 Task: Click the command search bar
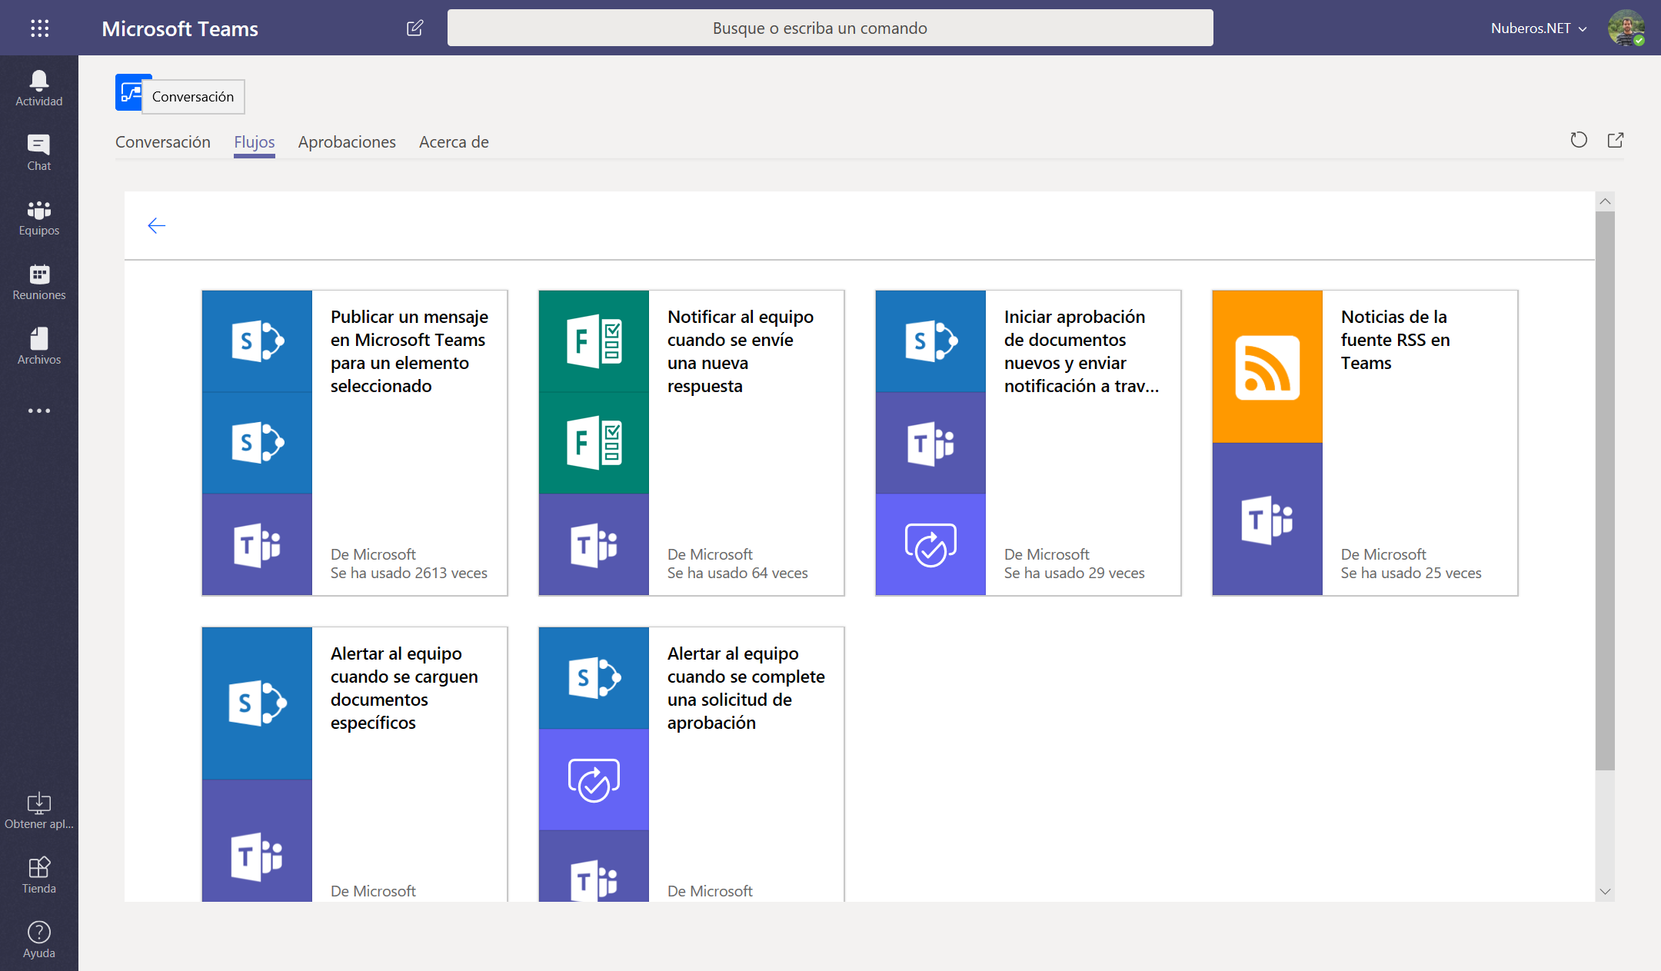[x=830, y=28]
